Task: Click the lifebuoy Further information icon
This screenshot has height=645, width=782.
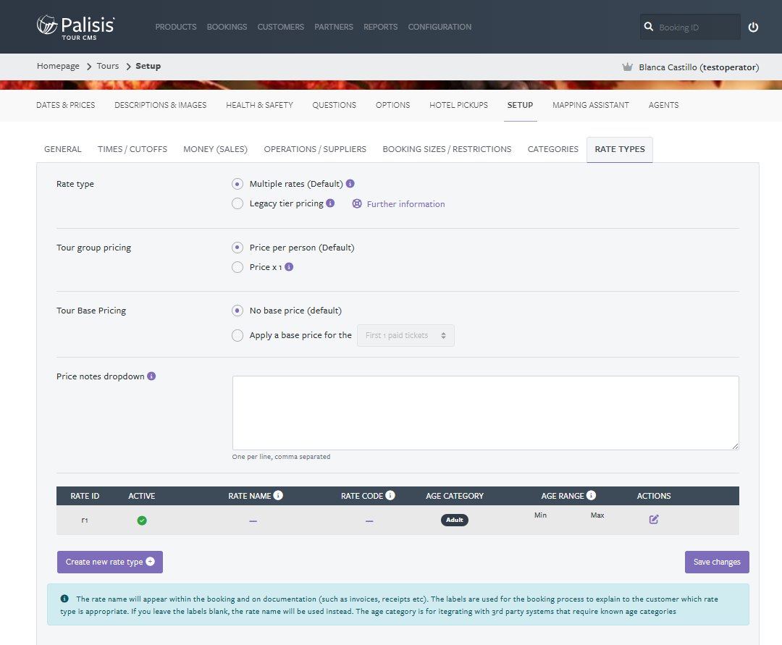Action: click(x=357, y=203)
